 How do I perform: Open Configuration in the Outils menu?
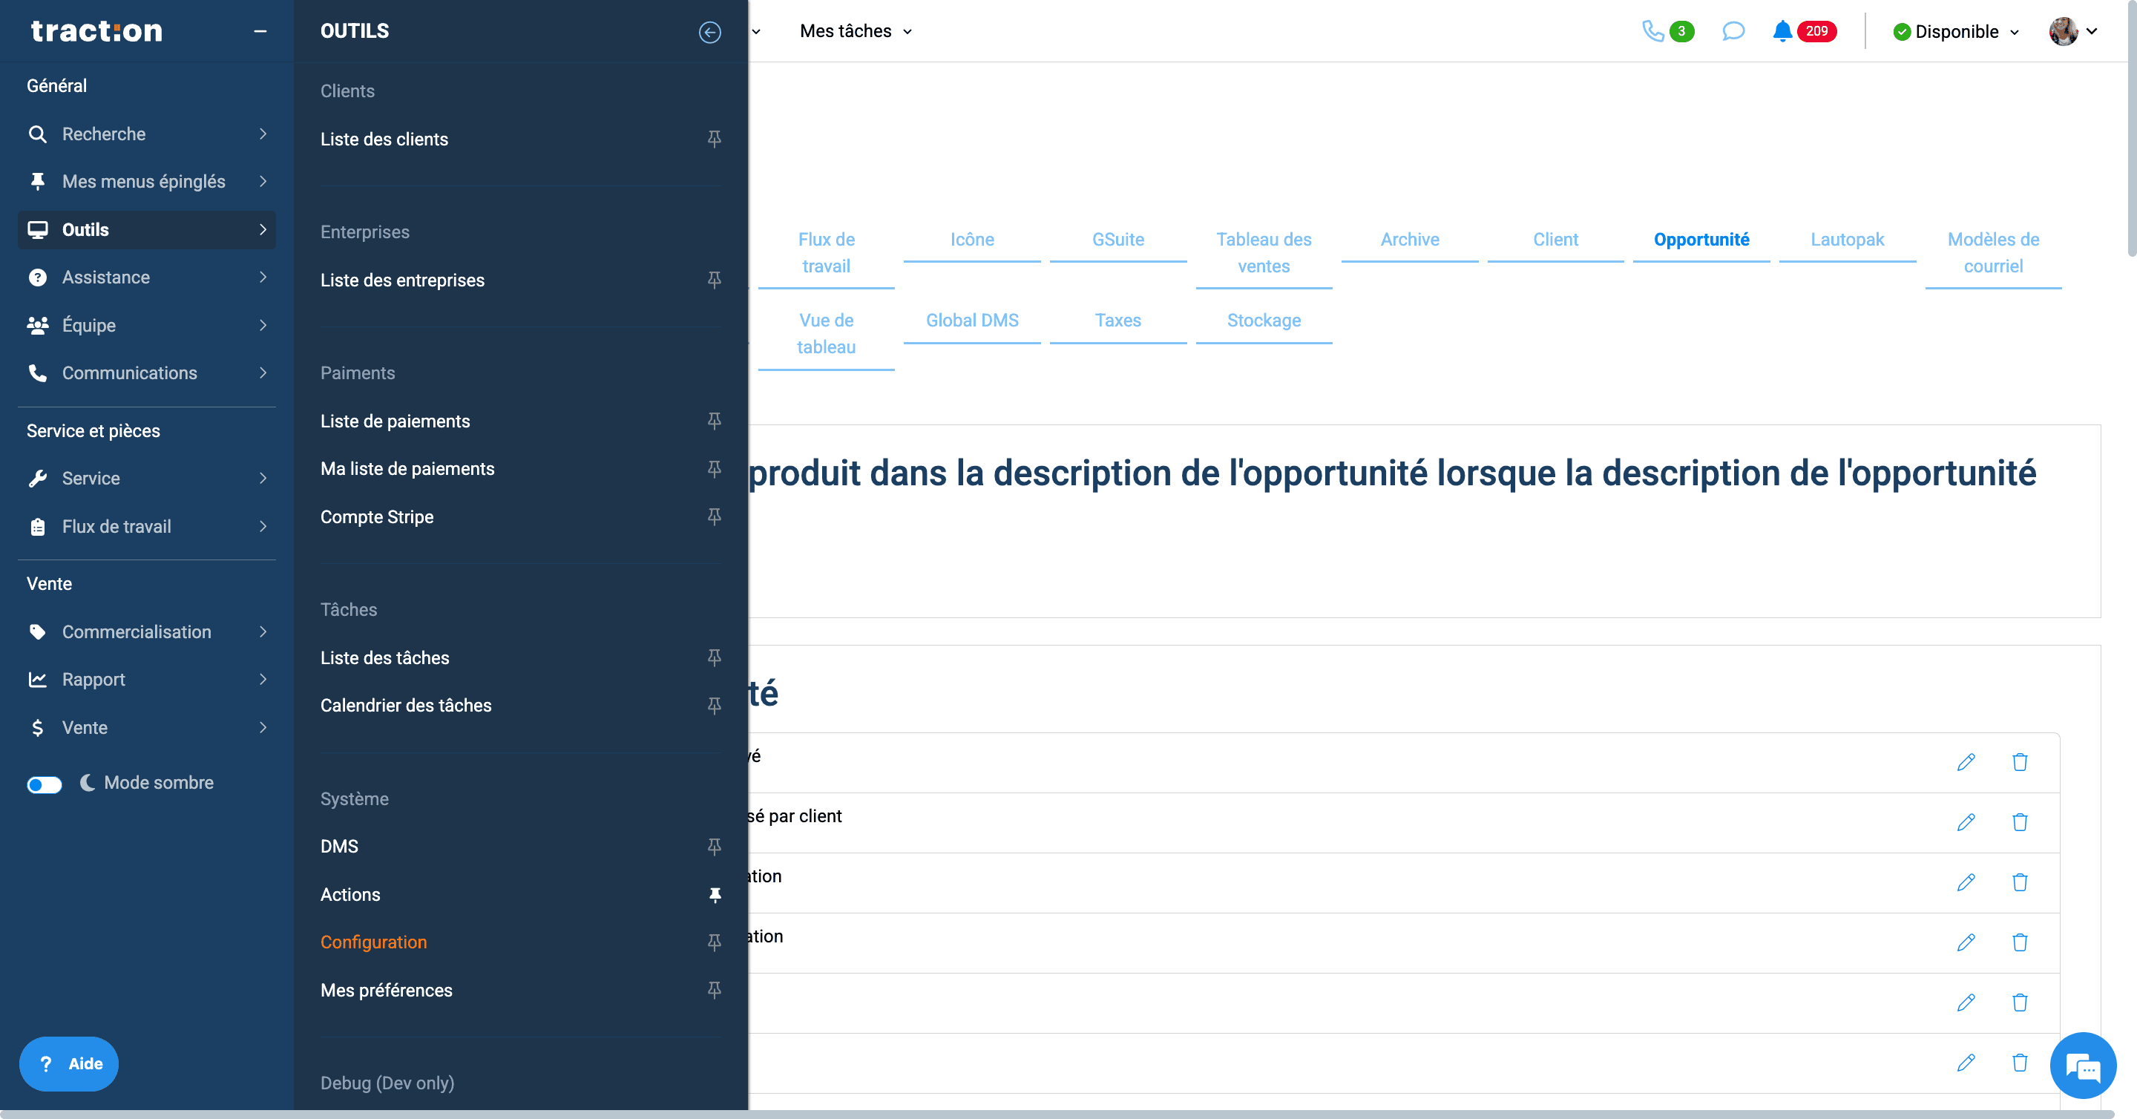click(x=373, y=942)
